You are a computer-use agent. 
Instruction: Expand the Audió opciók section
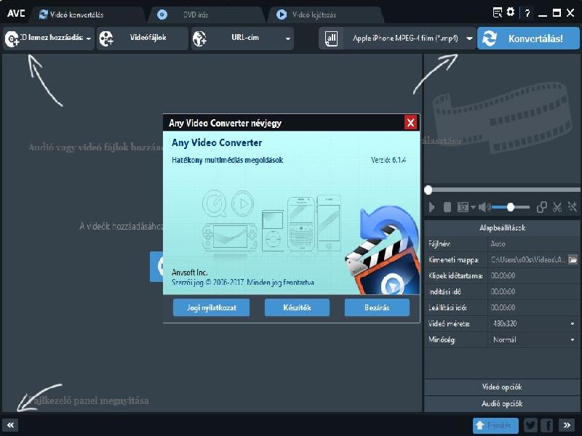click(502, 403)
